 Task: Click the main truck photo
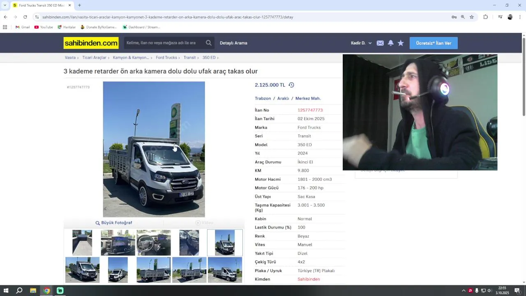(x=154, y=149)
